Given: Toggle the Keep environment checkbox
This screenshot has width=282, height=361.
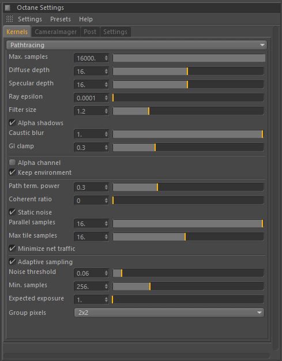Looking at the screenshot, I should click(x=12, y=172).
